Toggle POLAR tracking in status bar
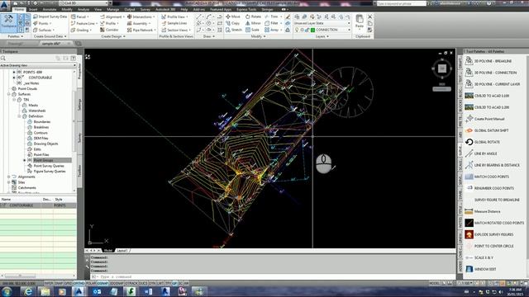Viewport: 529px width, 297px height. click(90, 284)
